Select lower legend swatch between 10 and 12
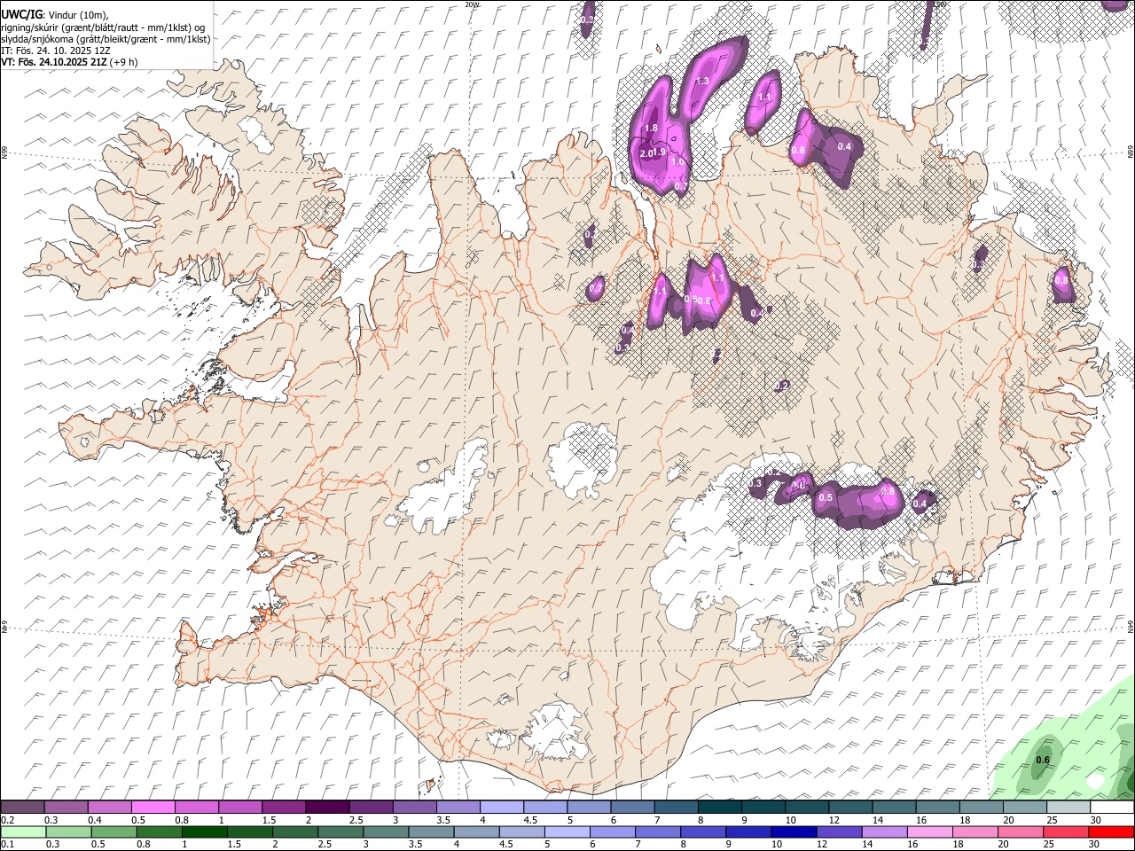 [793, 831]
